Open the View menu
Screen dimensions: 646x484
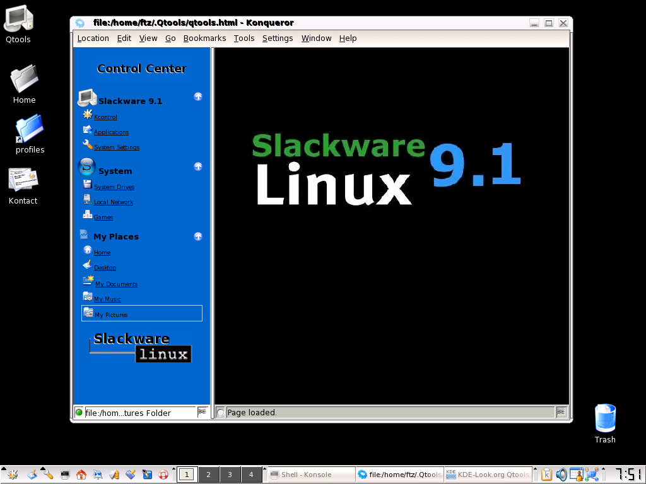coord(148,38)
